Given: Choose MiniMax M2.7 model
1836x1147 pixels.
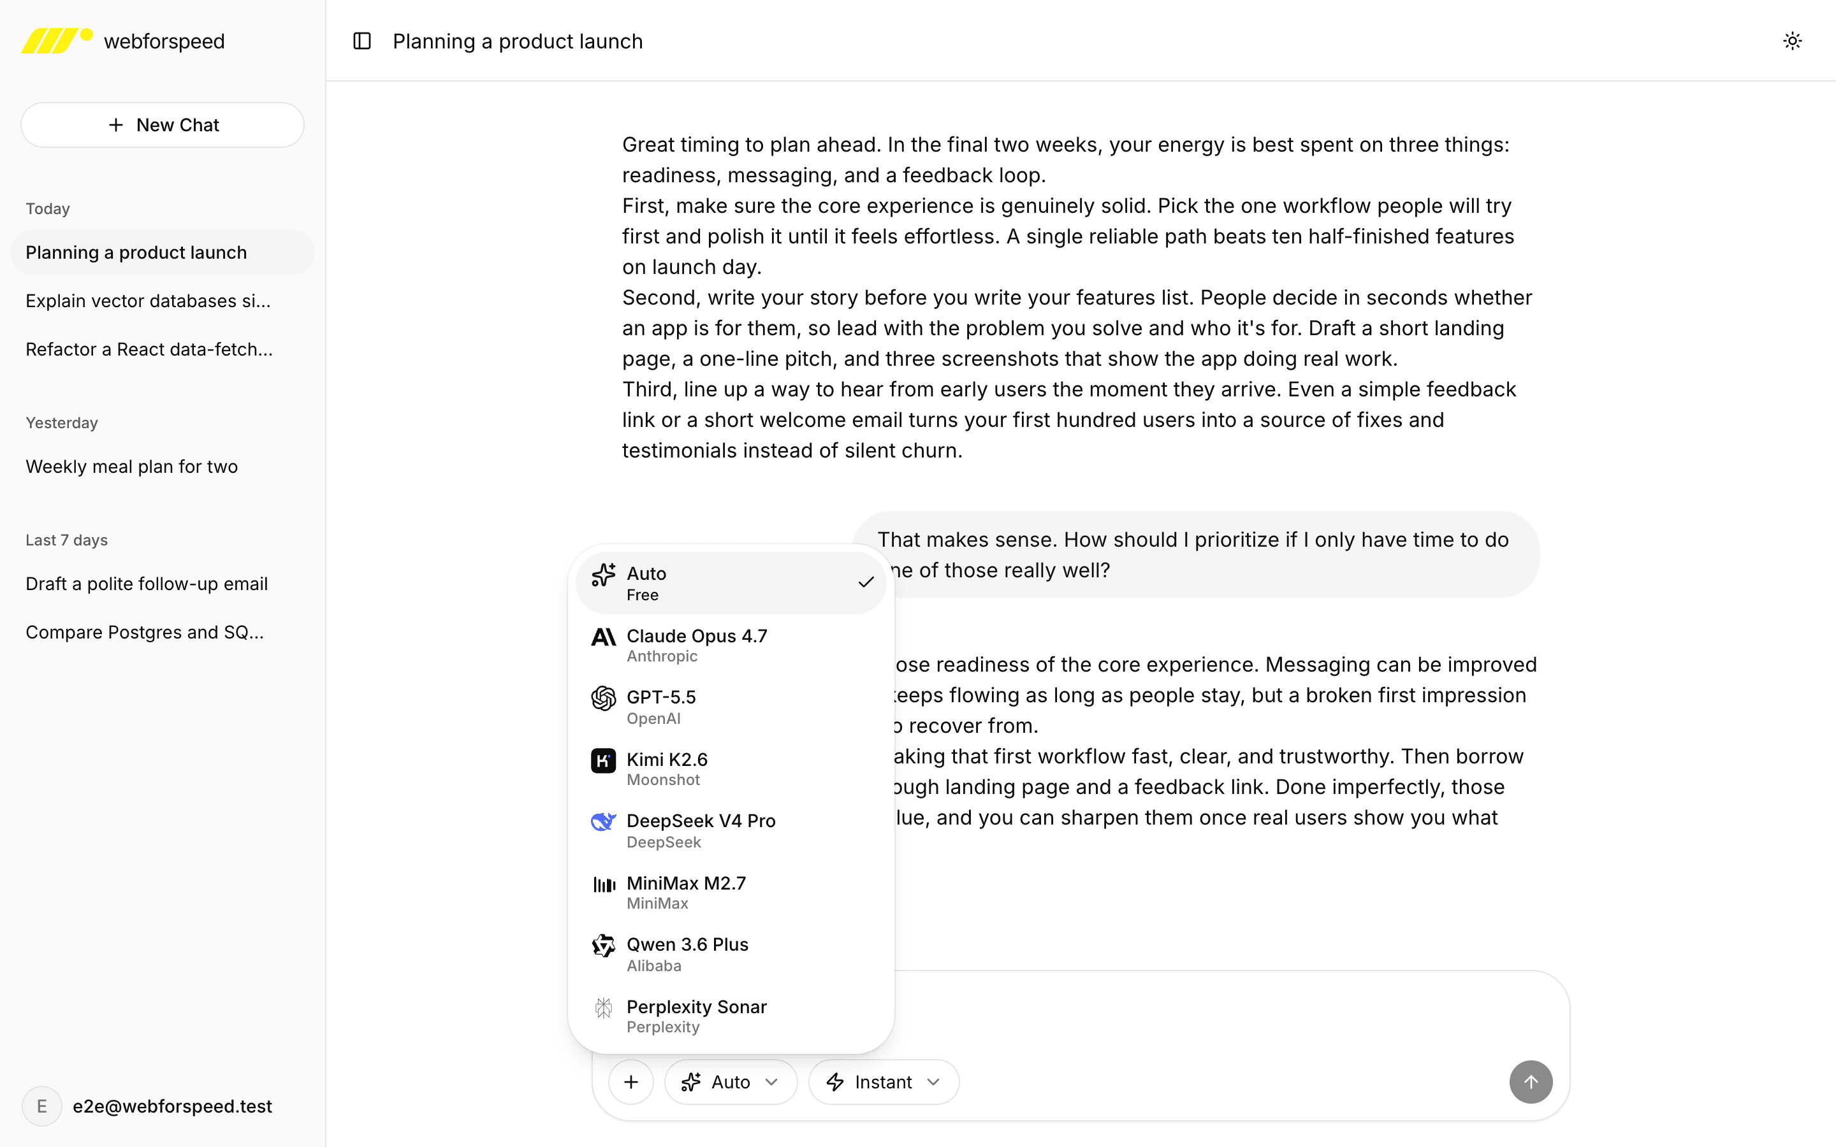Looking at the screenshot, I should 731,892.
